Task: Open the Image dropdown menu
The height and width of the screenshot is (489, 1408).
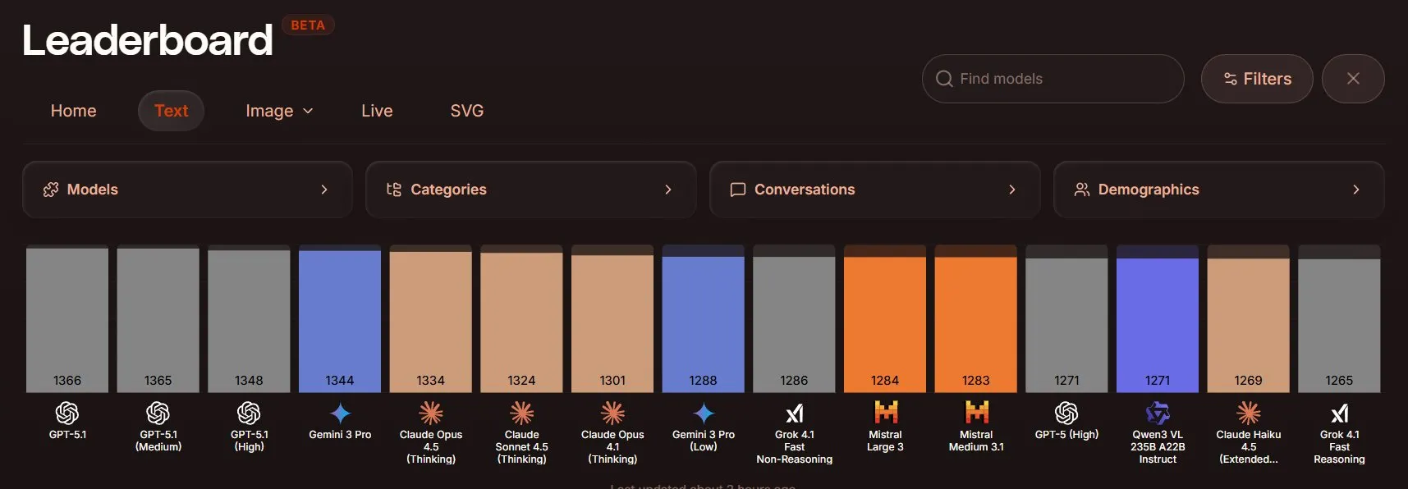Action: coord(279,110)
